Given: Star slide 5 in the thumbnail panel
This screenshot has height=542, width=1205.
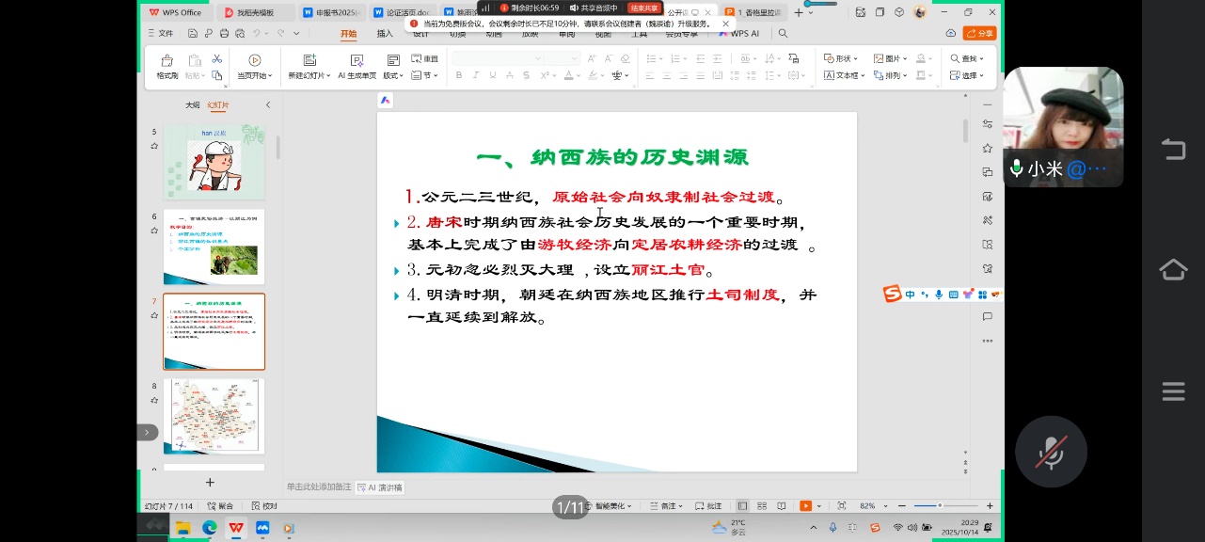Looking at the screenshot, I should 154,146.
